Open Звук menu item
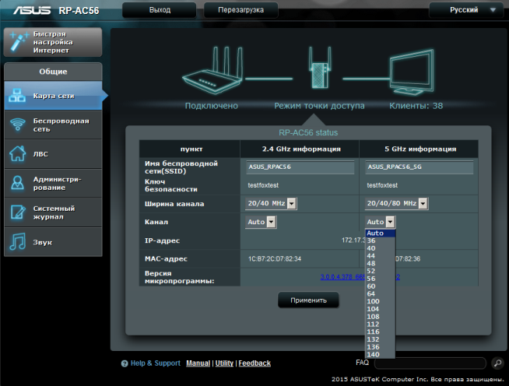Viewport: 509px width, 386px height. point(53,242)
